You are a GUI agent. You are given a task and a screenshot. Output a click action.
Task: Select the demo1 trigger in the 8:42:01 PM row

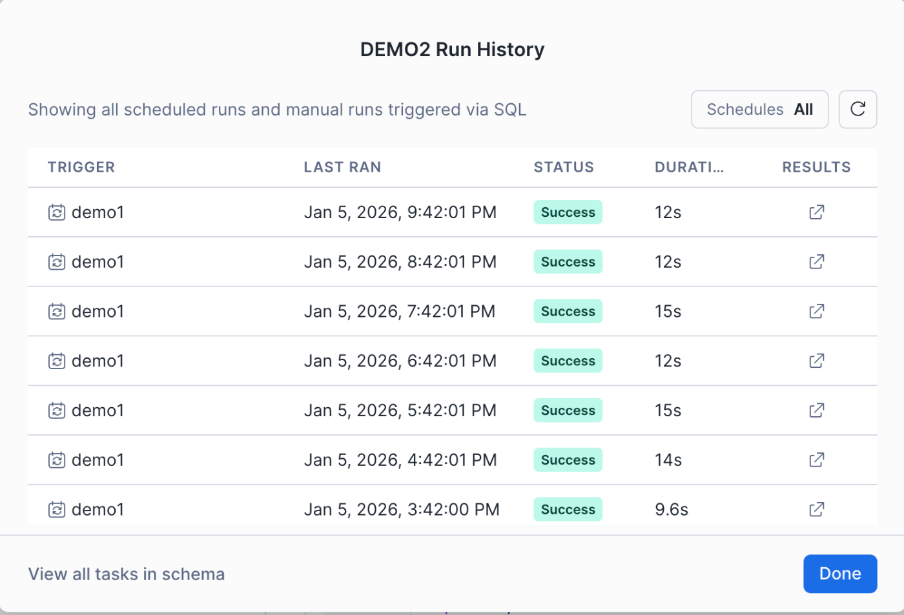pos(98,262)
